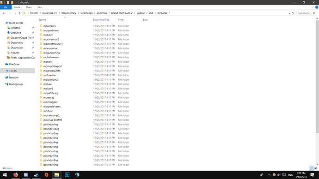319x179 pixels.
Task: Open Steam from the taskbar
Action: click(x=36, y=175)
